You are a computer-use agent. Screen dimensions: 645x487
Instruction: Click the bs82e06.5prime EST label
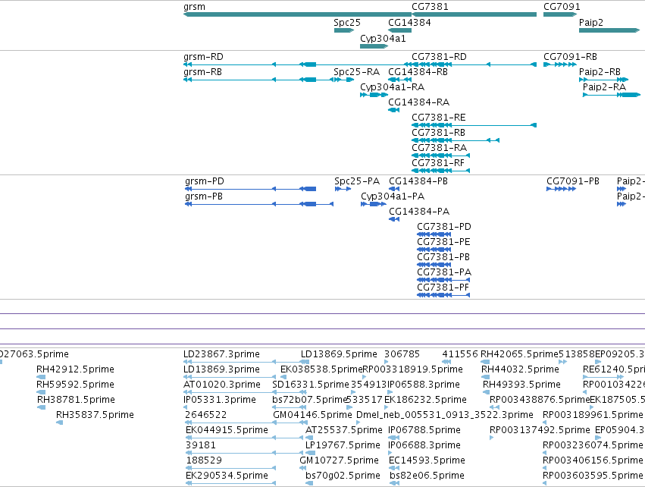[x=427, y=476]
